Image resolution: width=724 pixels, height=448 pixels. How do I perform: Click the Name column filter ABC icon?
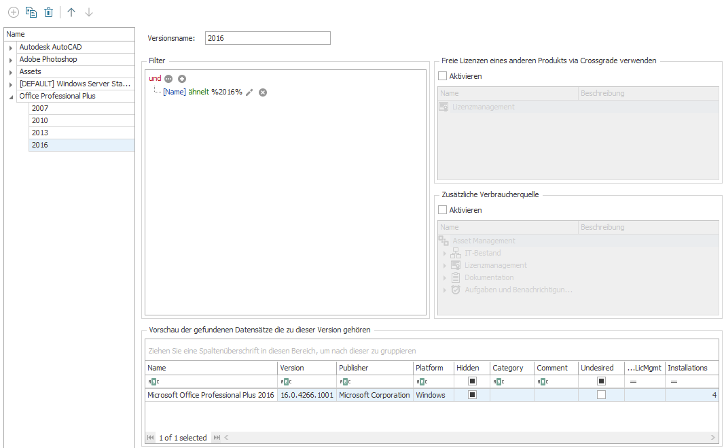153,382
